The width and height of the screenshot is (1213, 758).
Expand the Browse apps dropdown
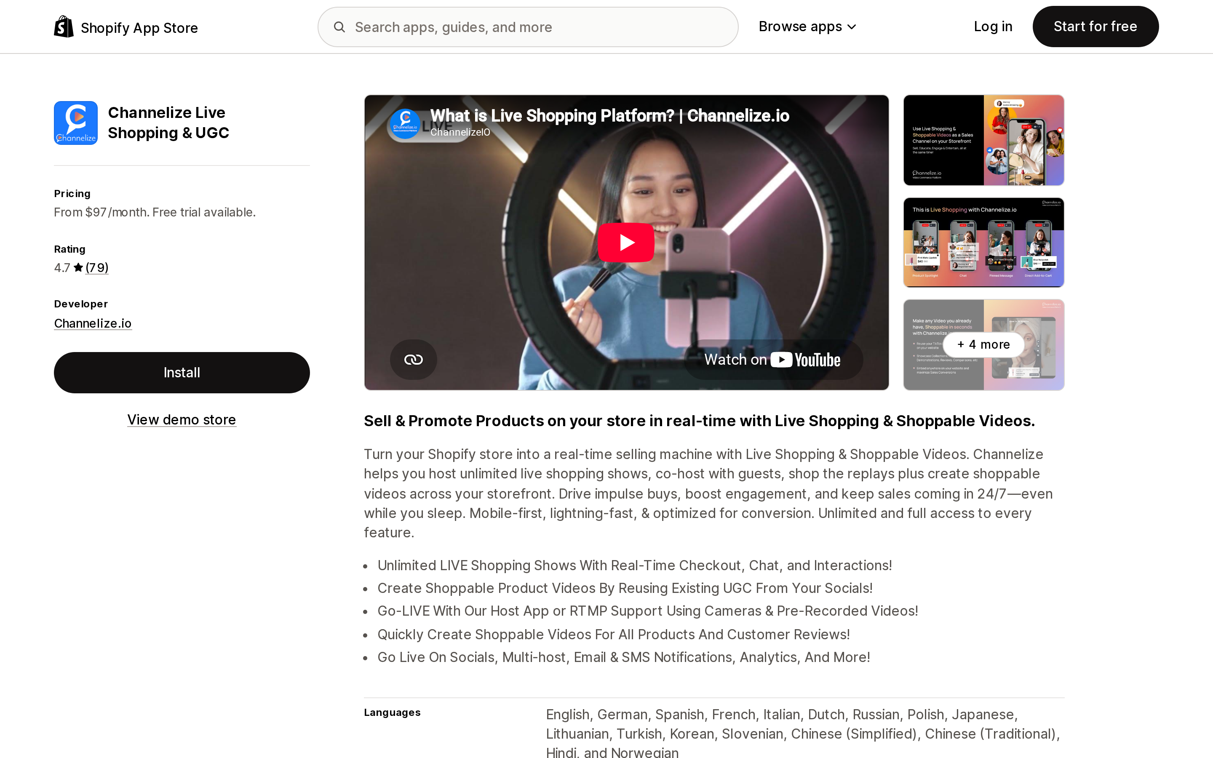[x=807, y=27]
